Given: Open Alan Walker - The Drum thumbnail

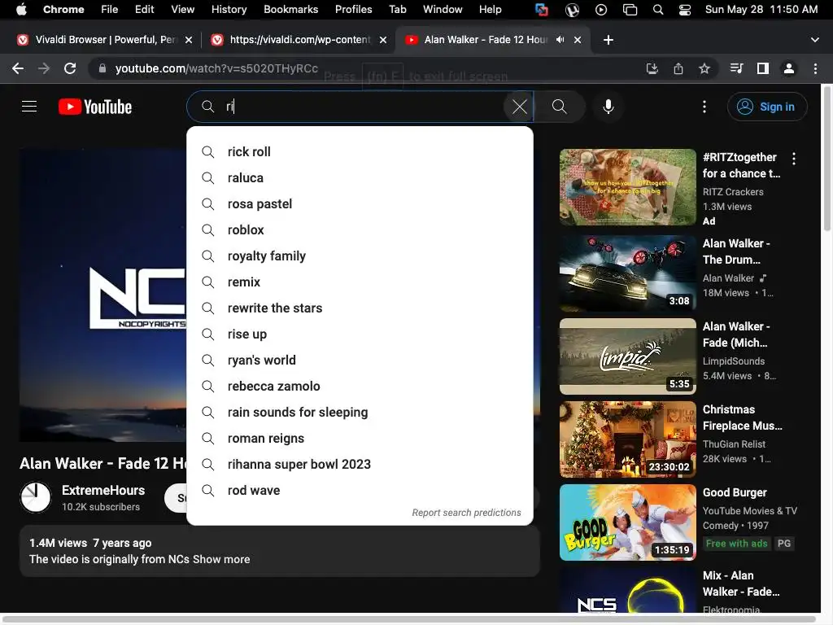Looking at the screenshot, I should pos(627,273).
